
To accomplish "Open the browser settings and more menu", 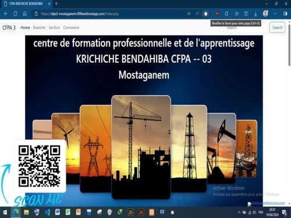I will [x=275, y=14].
